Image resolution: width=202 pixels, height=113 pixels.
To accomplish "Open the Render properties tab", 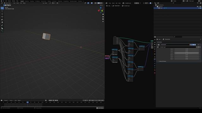I will (155, 42).
